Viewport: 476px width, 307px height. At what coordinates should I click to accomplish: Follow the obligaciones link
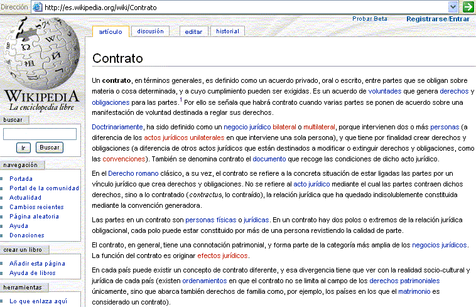point(111,102)
